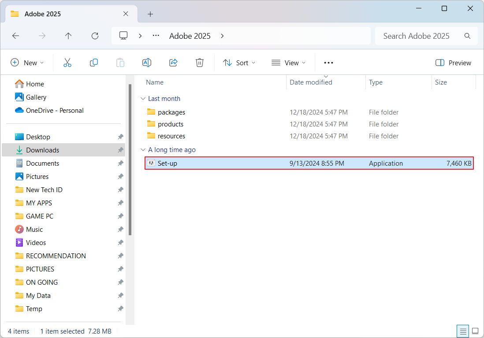Refresh the Adobe 2025 folder
Viewport: 484px width, 338px height.
click(x=95, y=36)
